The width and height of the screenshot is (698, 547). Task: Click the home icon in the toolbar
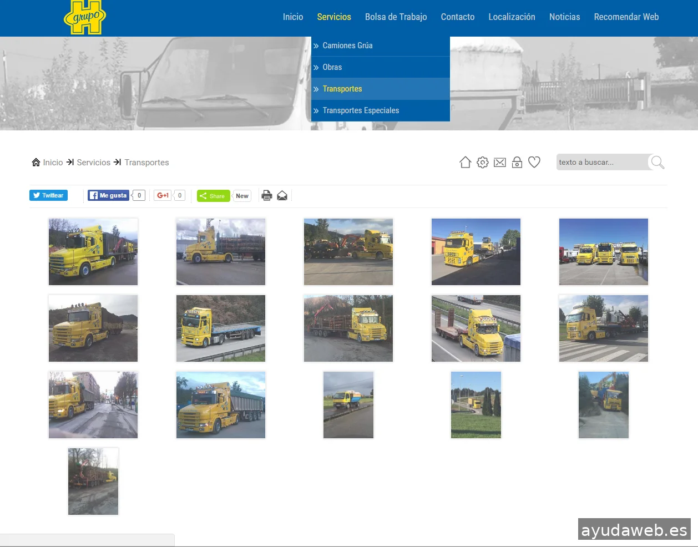pyautogui.click(x=465, y=162)
